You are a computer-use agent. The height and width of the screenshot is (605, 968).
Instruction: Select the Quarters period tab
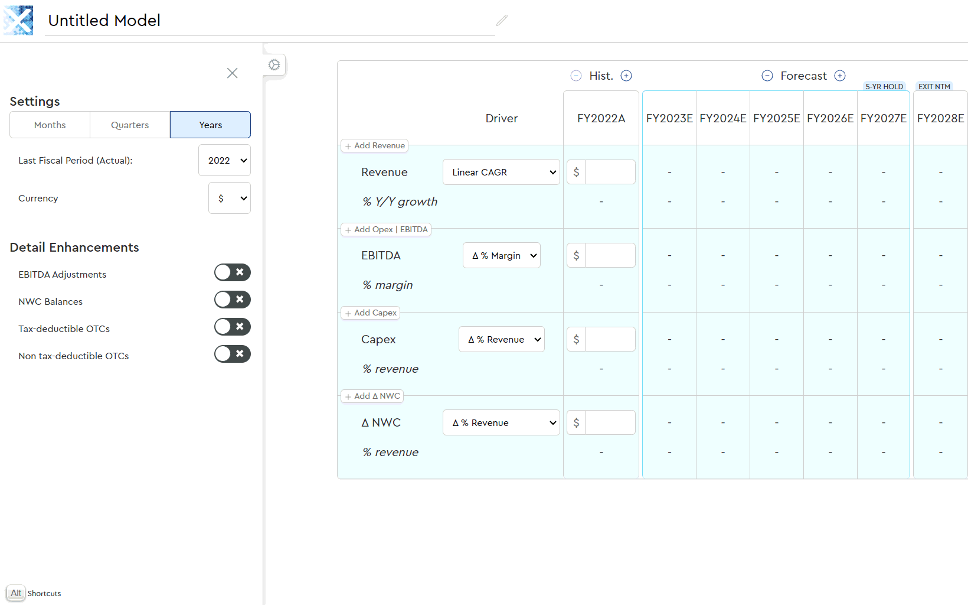pyautogui.click(x=130, y=125)
